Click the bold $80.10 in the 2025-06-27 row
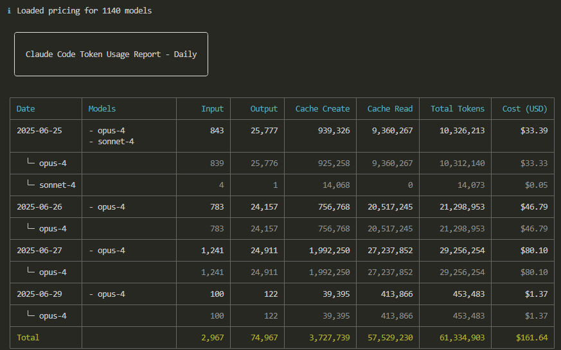Screen dimensions: 561x350 point(534,251)
